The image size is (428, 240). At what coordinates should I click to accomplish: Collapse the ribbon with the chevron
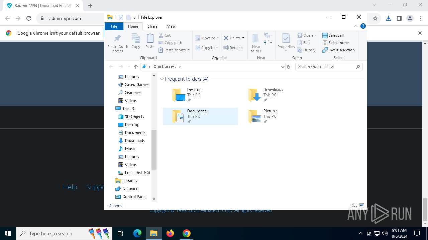[356, 26]
